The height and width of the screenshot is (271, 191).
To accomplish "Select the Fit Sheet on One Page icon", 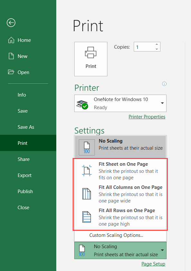I will 87,171.
